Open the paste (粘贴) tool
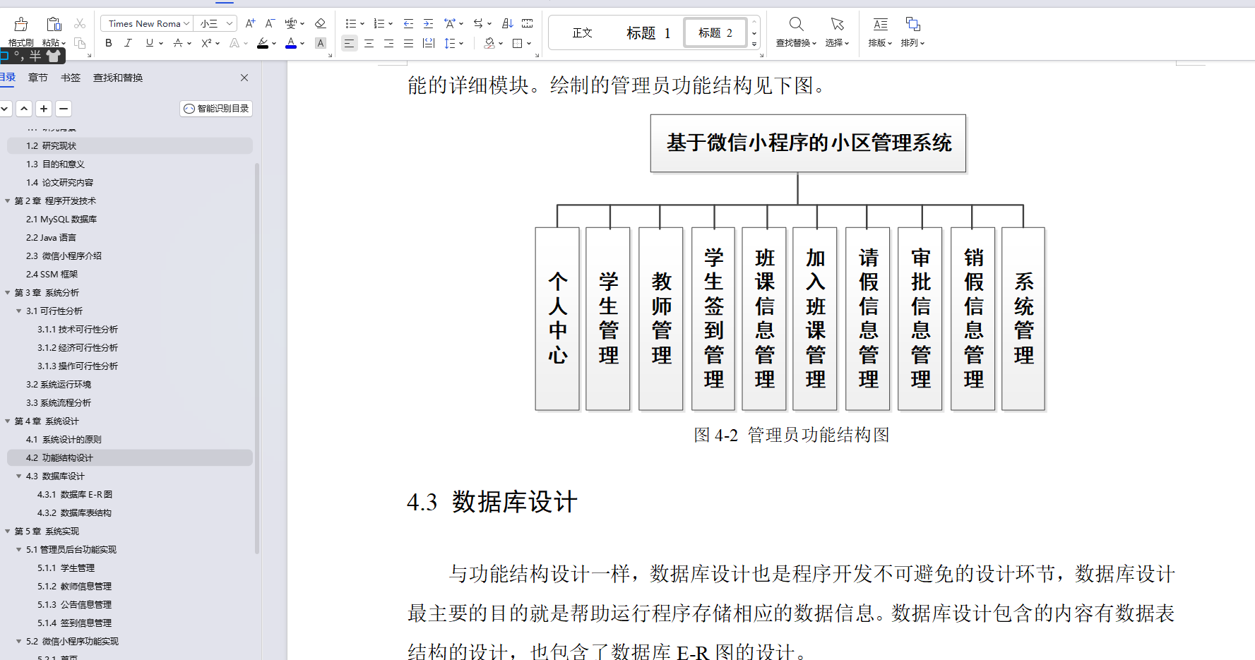Viewport: 1255px width, 660px height. click(x=53, y=30)
